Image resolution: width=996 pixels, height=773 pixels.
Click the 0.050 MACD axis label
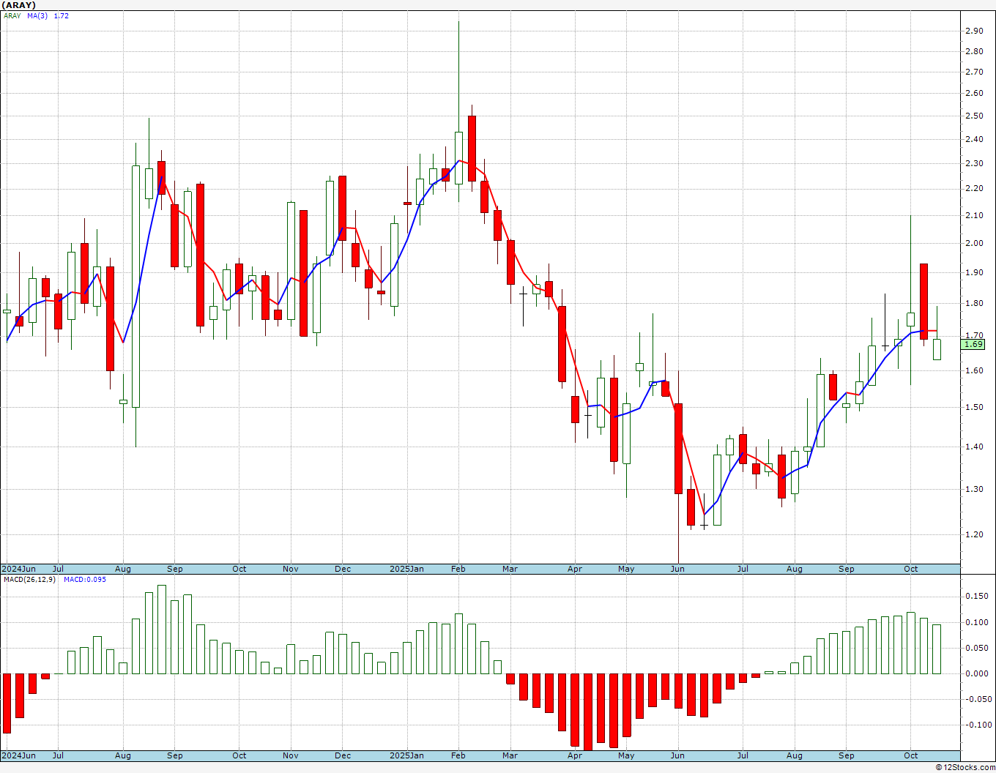coord(976,648)
